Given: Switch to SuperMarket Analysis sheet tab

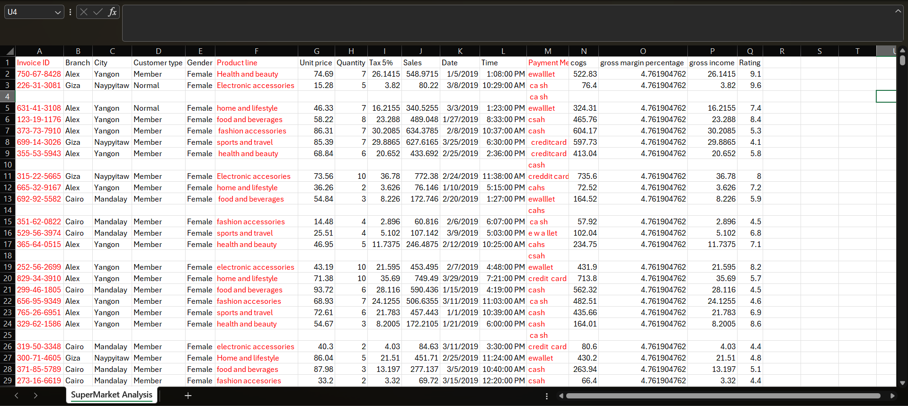Looking at the screenshot, I should 112,395.
